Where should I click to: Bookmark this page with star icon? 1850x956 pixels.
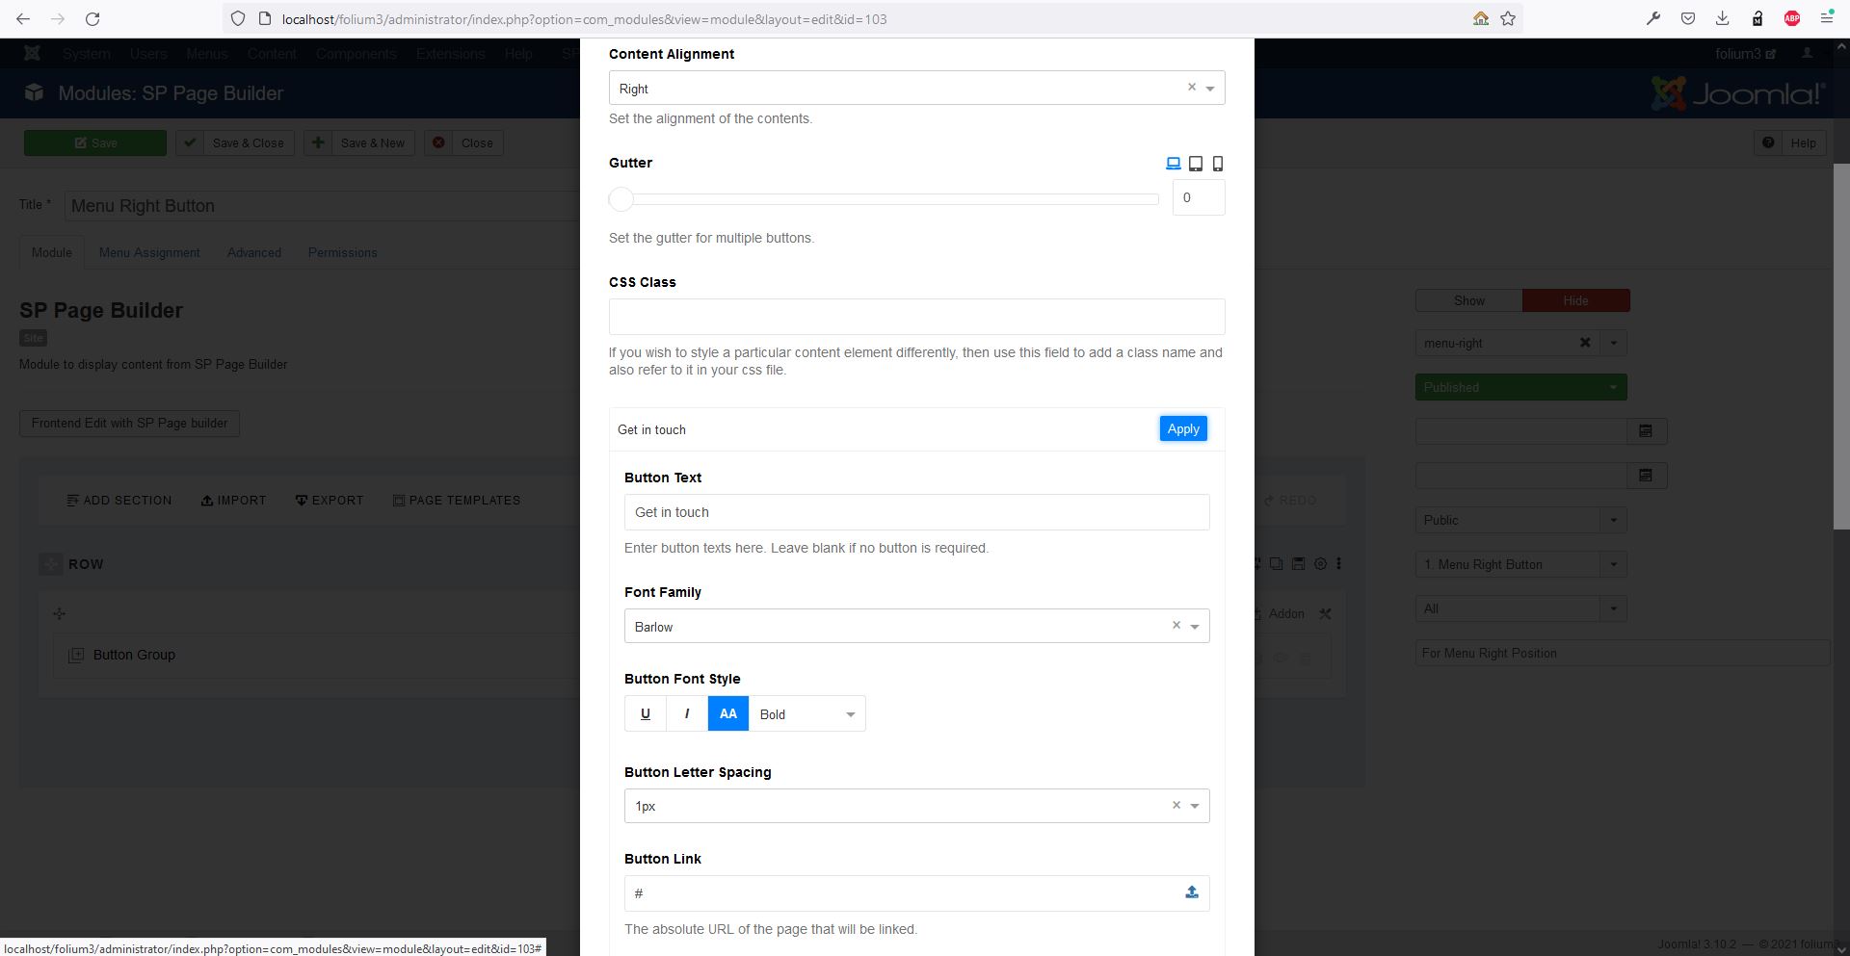pos(1508,18)
